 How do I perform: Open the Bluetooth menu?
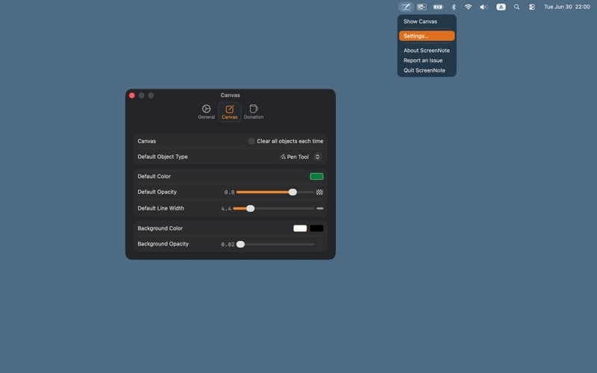pos(454,7)
